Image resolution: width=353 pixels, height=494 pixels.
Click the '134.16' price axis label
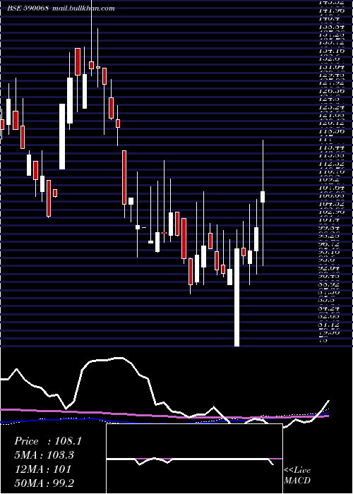pos(331,50)
